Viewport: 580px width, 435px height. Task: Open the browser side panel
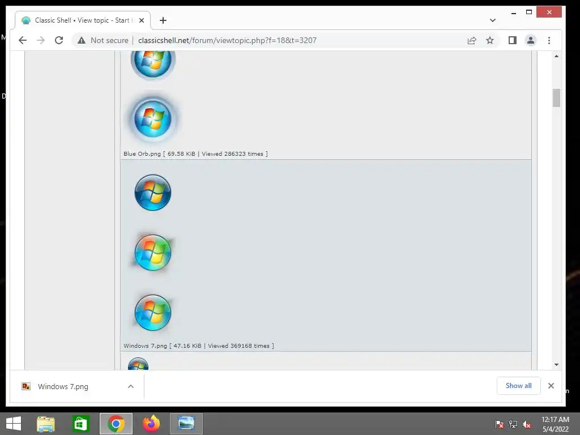click(x=512, y=40)
